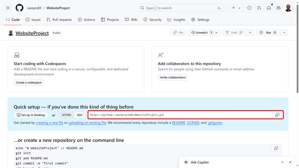Switch to the Issues tab
This screenshot has width=299, height=168.
coord(33,20)
